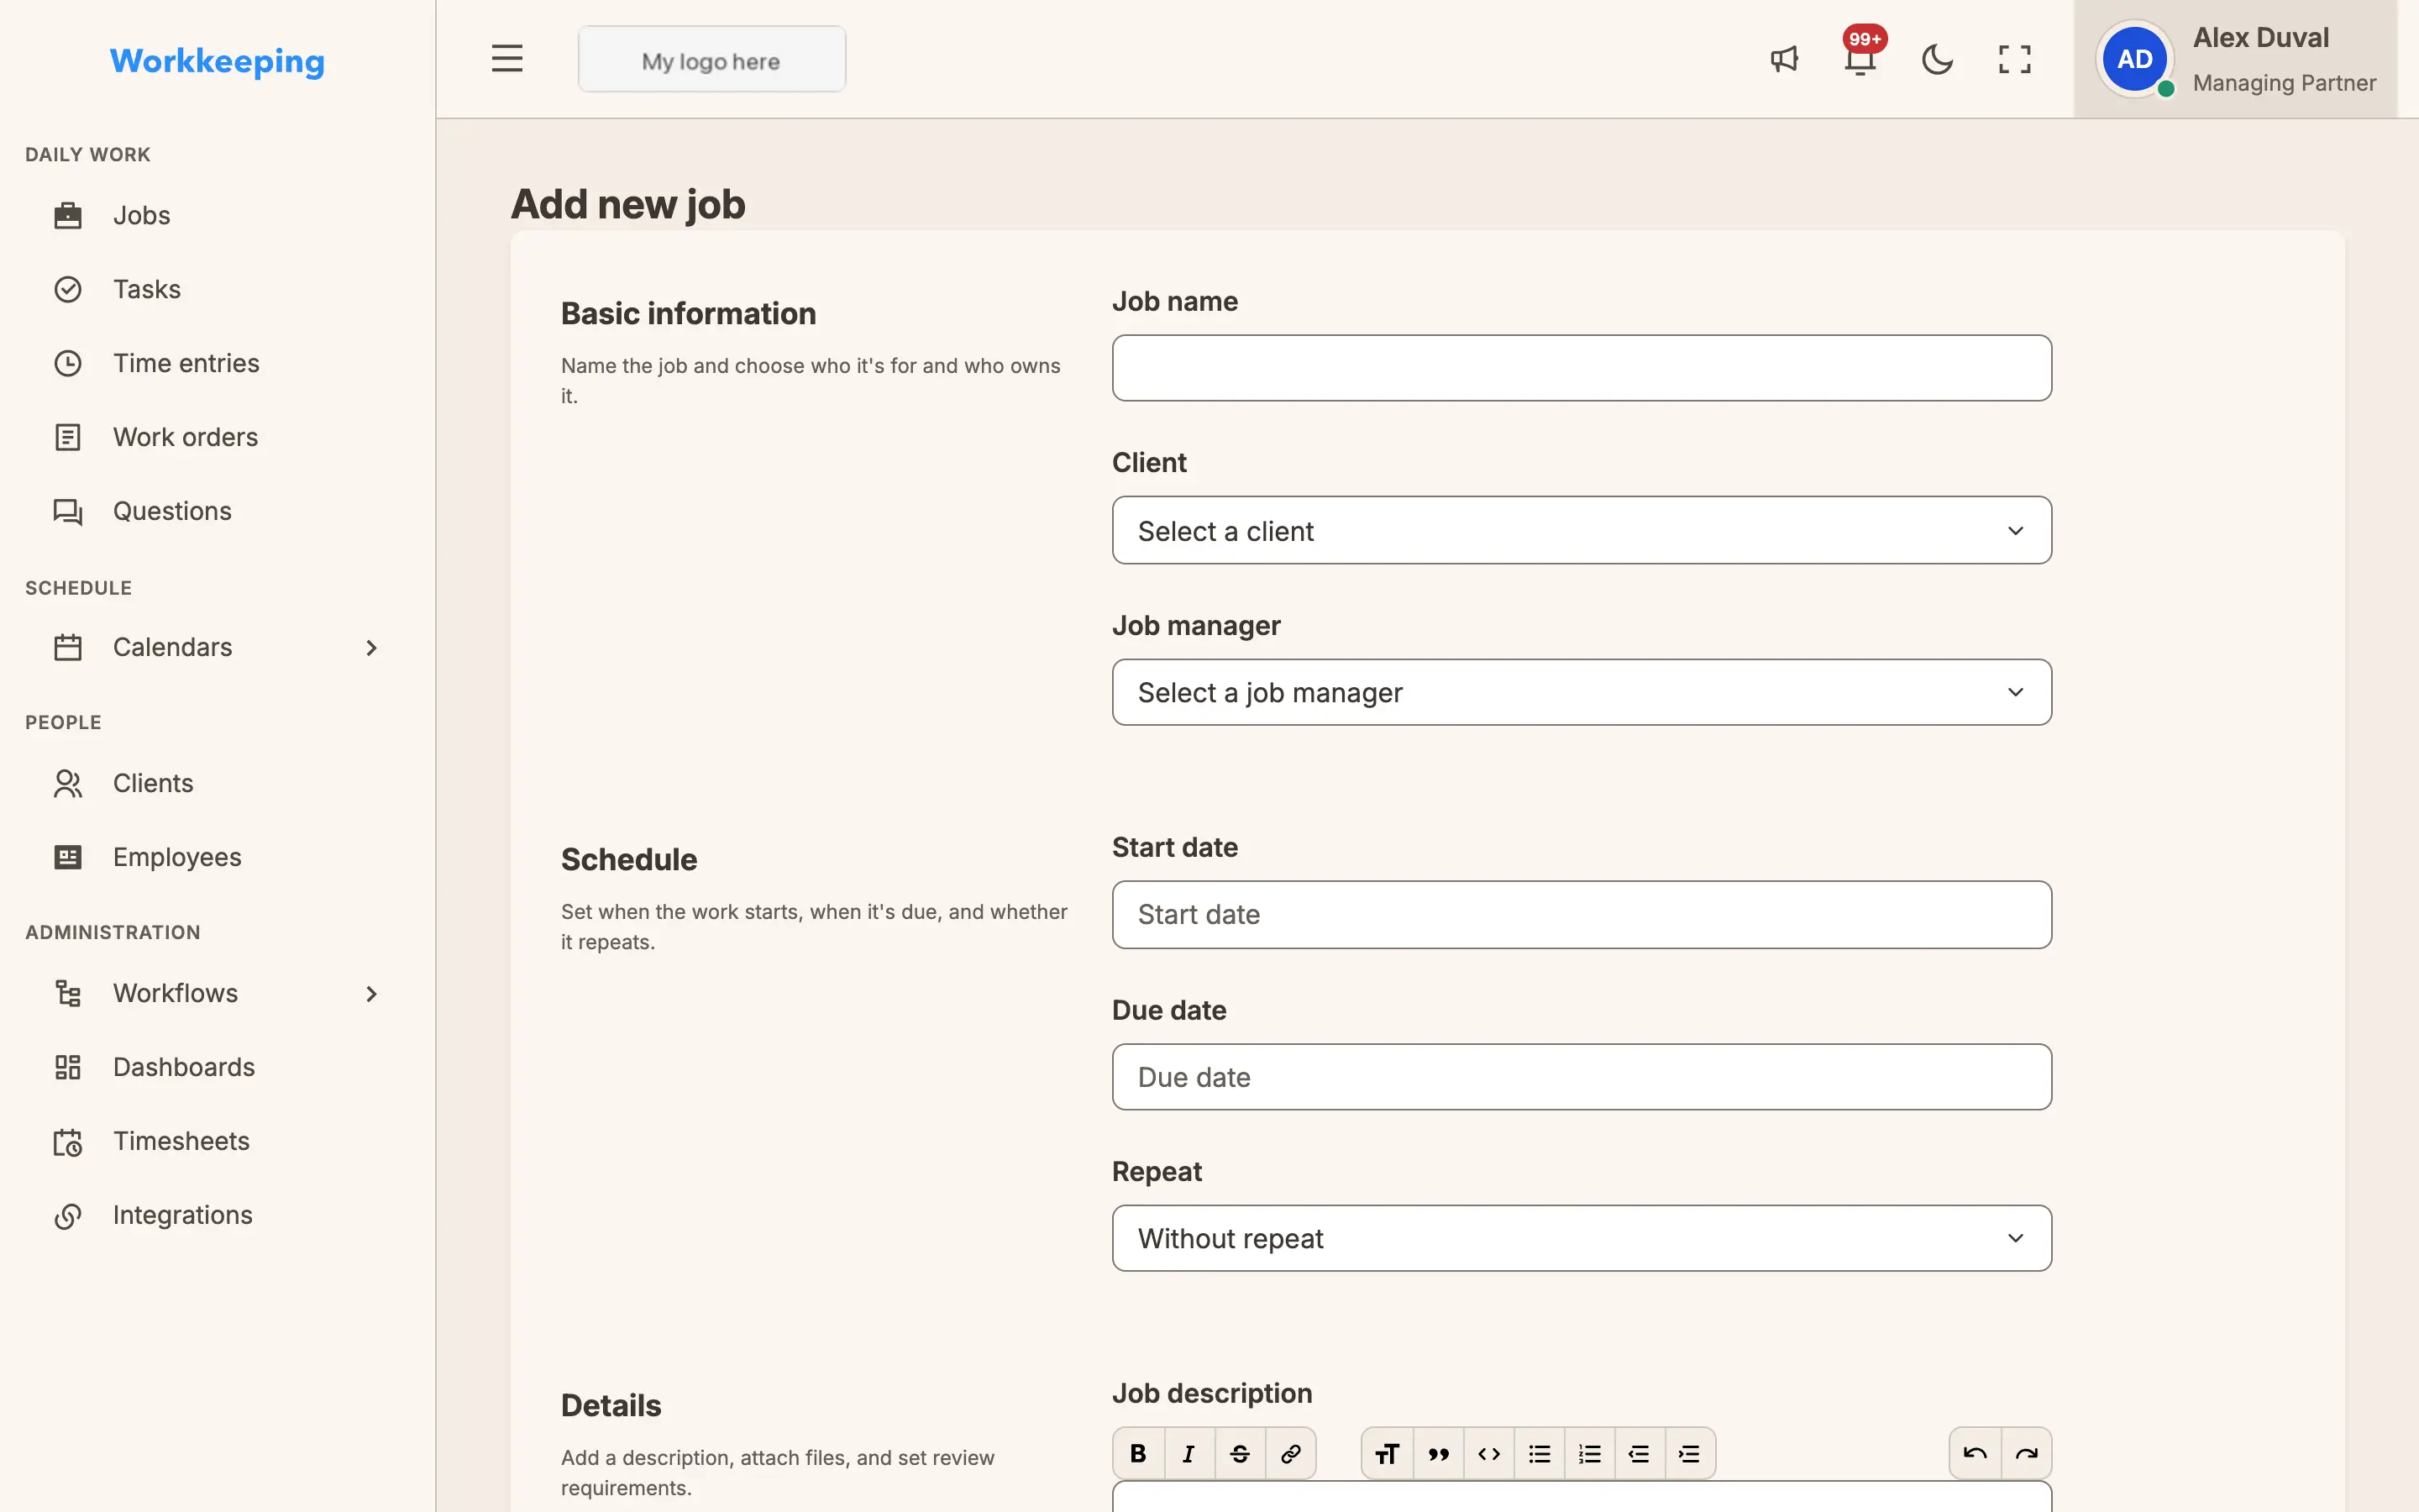2419x1512 pixels.
Task: Insert a link in the description
Action: pyautogui.click(x=1290, y=1453)
